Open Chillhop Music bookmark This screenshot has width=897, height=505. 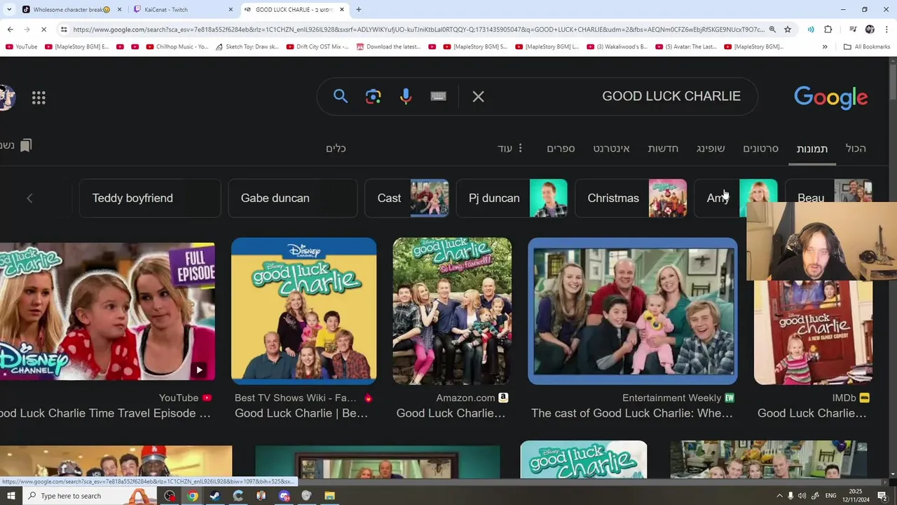[x=179, y=47]
